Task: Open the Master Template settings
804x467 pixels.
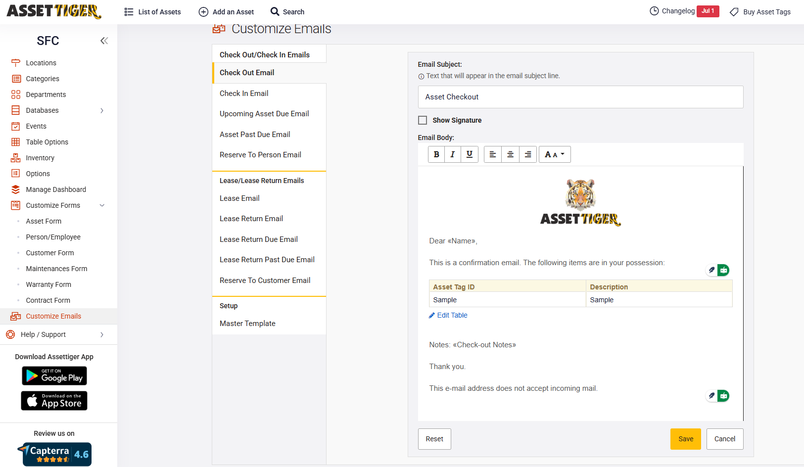Action: coord(247,323)
